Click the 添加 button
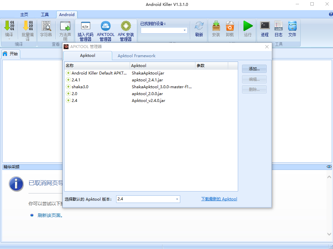333x249 pixels. coord(254,69)
